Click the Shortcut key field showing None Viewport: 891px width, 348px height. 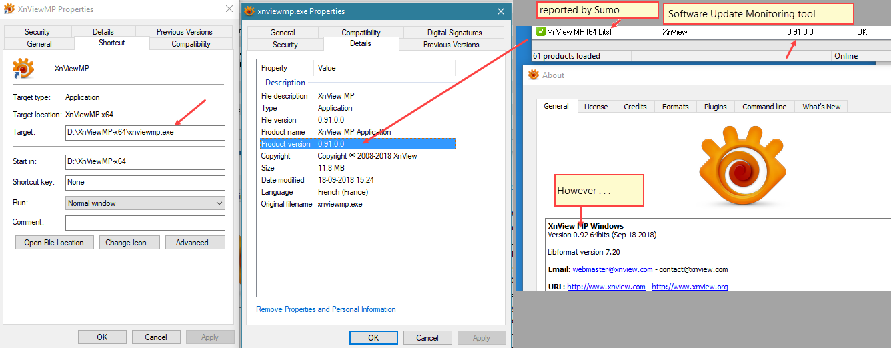pyautogui.click(x=145, y=182)
